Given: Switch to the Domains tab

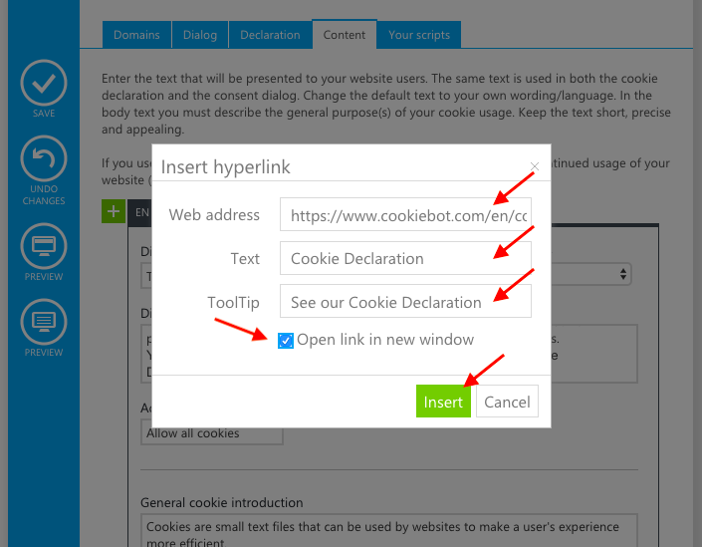Looking at the screenshot, I should (x=136, y=35).
